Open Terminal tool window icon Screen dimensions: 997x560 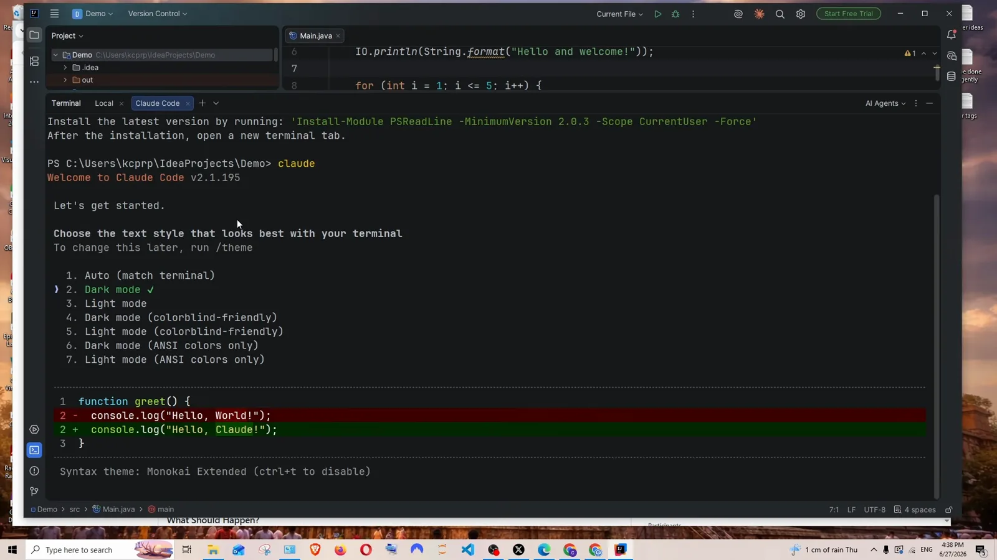click(34, 450)
